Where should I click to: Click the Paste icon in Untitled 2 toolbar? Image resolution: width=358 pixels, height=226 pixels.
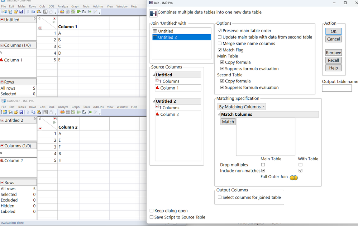39,112
